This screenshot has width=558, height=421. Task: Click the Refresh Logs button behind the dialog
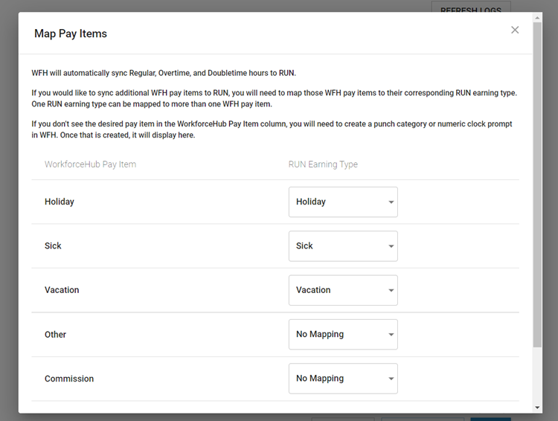pos(471,10)
